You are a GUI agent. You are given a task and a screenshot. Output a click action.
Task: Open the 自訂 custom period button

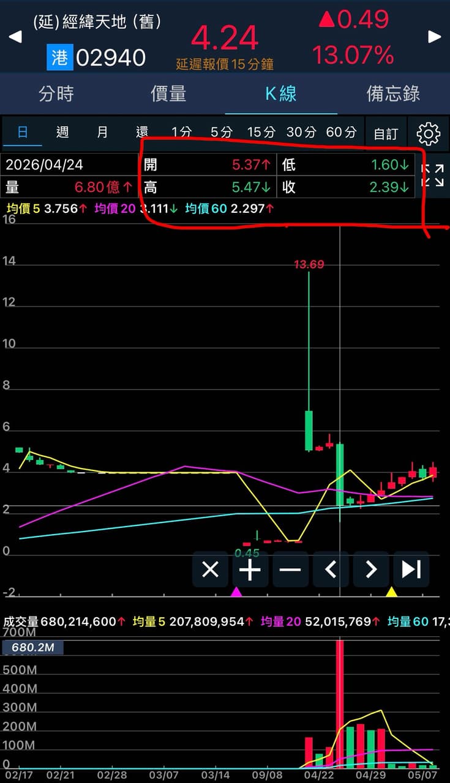pos(386,133)
